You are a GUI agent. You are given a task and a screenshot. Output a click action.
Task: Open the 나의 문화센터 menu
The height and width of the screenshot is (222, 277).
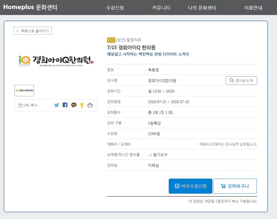pos(202,8)
